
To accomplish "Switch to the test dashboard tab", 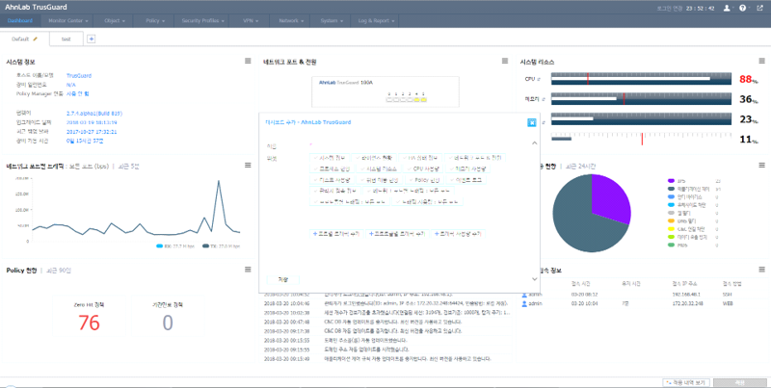I will click(x=66, y=39).
